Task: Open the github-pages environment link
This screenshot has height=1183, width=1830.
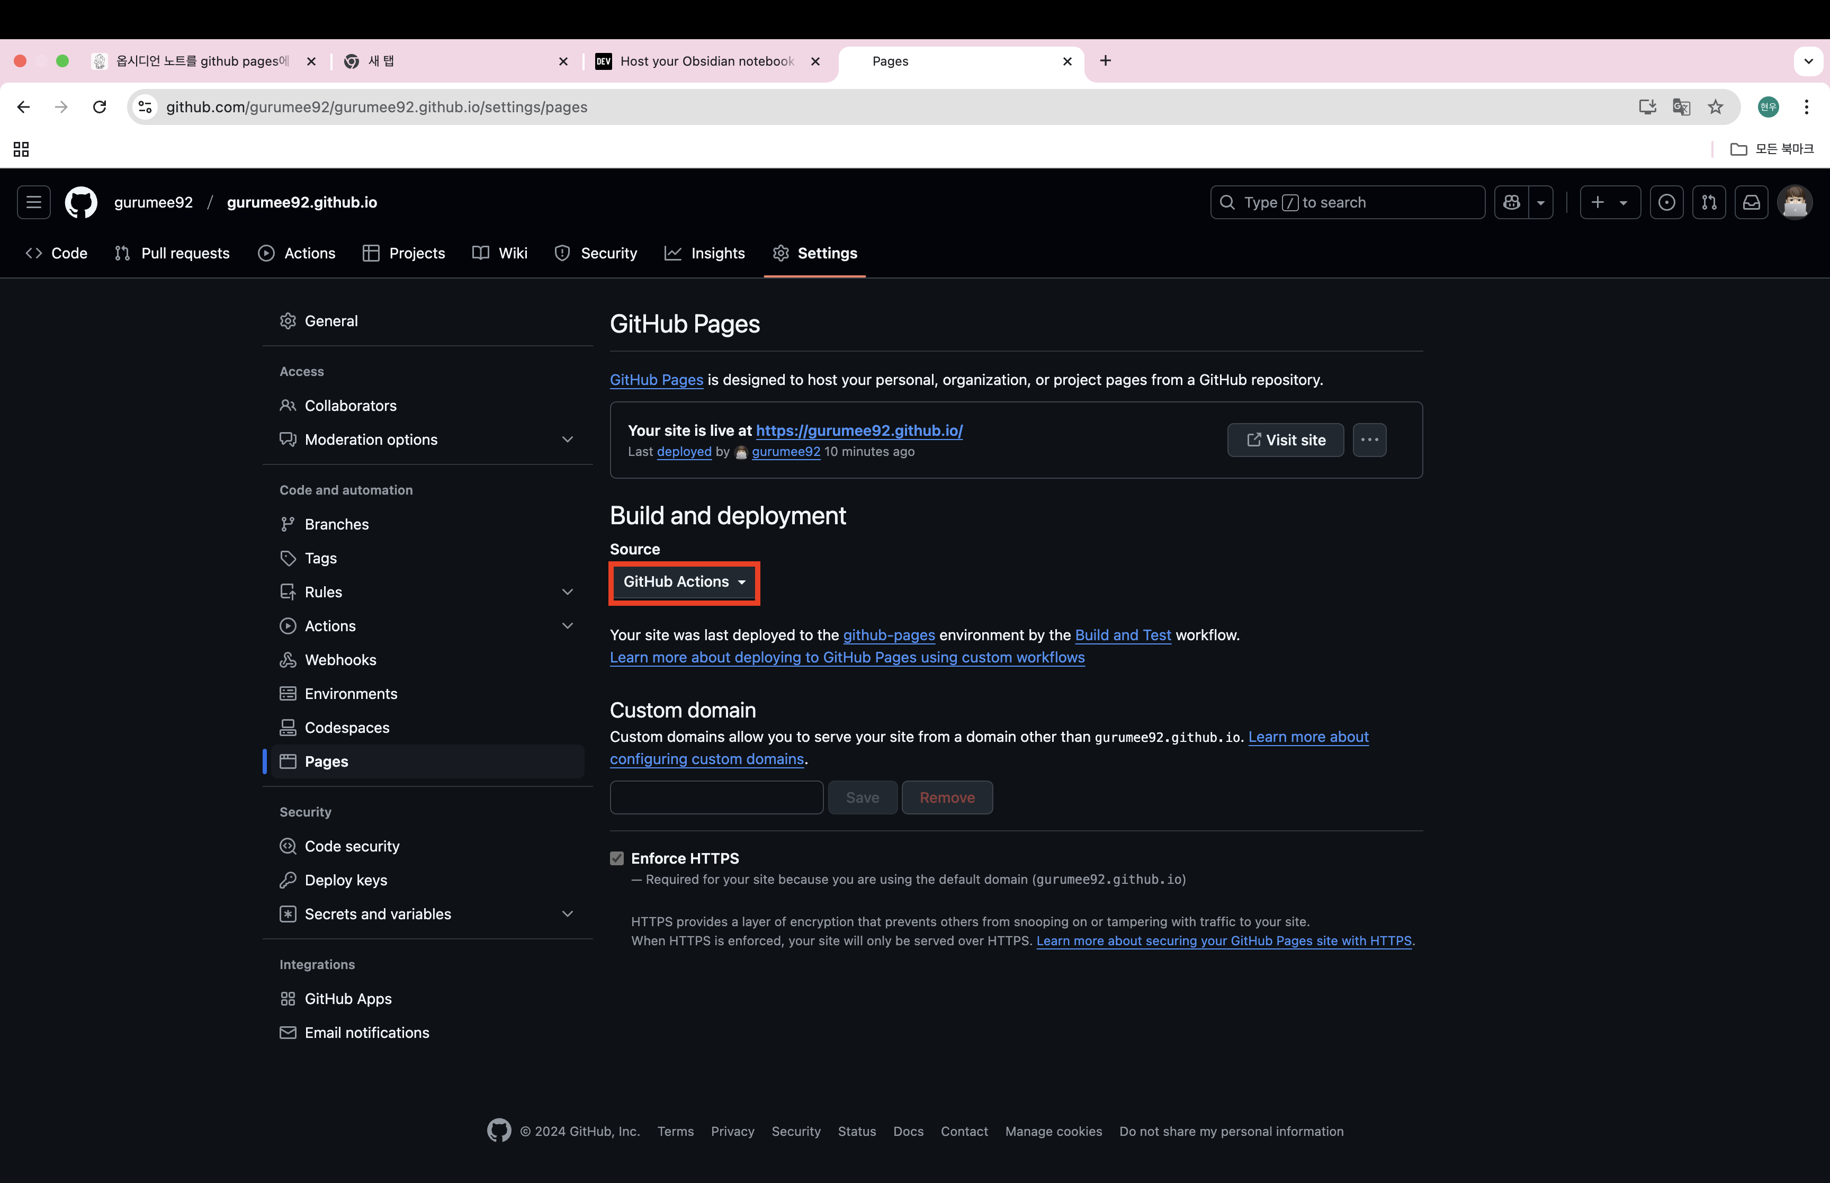Action: point(889,634)
